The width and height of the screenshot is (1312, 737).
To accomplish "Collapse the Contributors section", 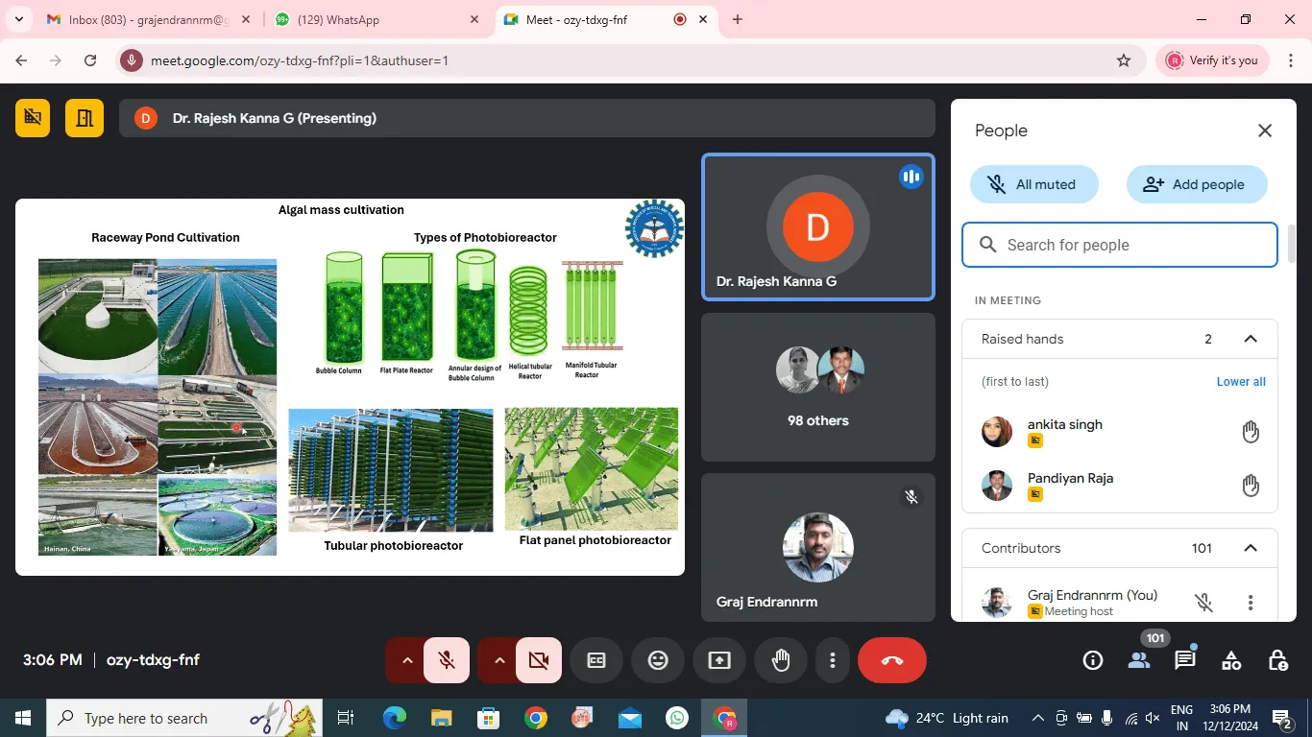I will (1251, 548).
